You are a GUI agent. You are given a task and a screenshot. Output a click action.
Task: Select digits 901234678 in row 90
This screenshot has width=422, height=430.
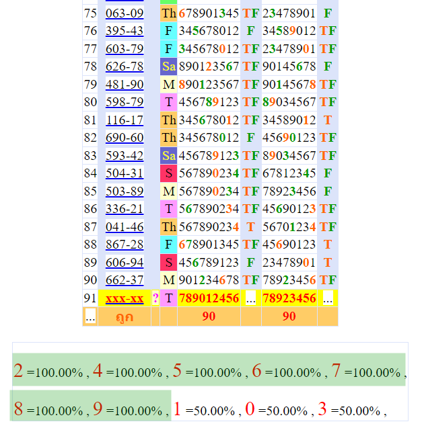[209, 280]
